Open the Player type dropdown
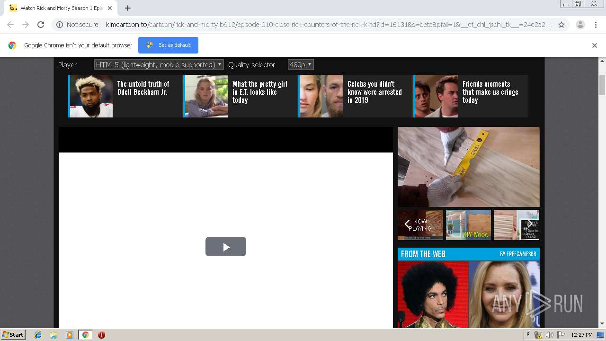 (x=159, y=64)
